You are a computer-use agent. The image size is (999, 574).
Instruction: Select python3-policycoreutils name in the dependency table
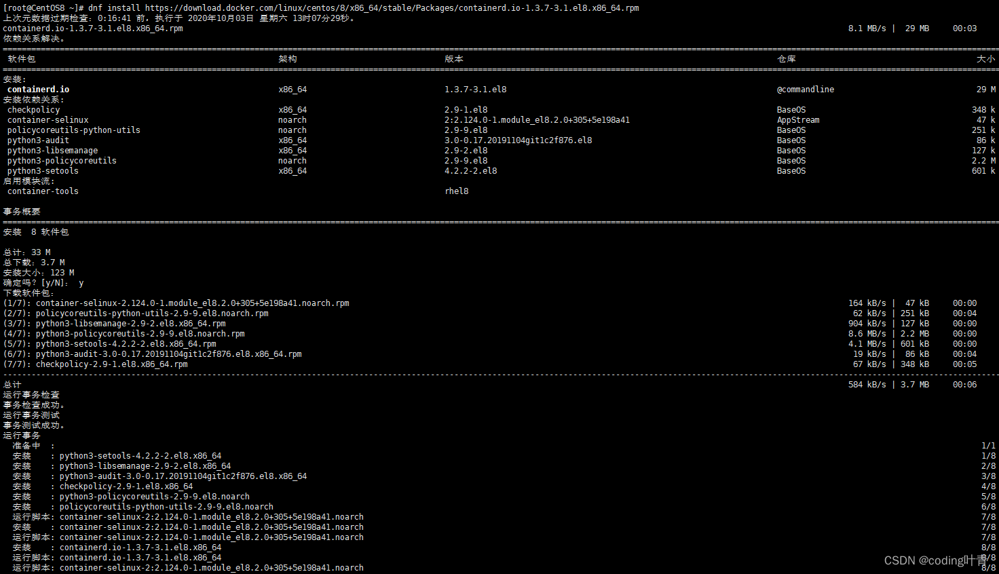(x=62, y=161)
